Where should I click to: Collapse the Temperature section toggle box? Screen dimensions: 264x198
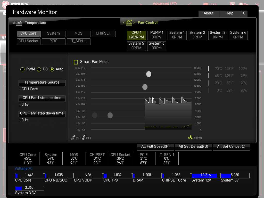(14, 23)
